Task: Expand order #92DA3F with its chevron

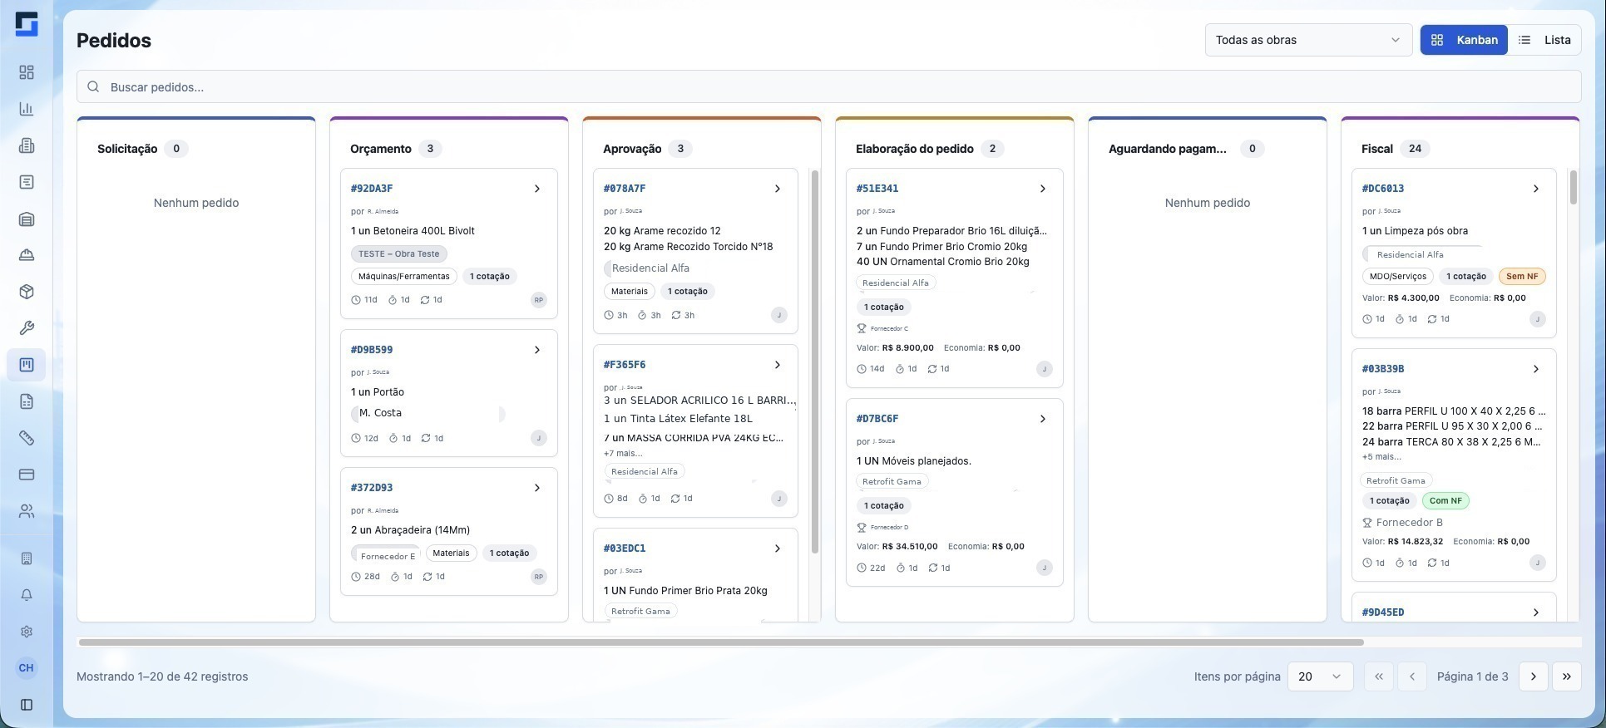Action: pyautogui.click(x=537, y=189)
